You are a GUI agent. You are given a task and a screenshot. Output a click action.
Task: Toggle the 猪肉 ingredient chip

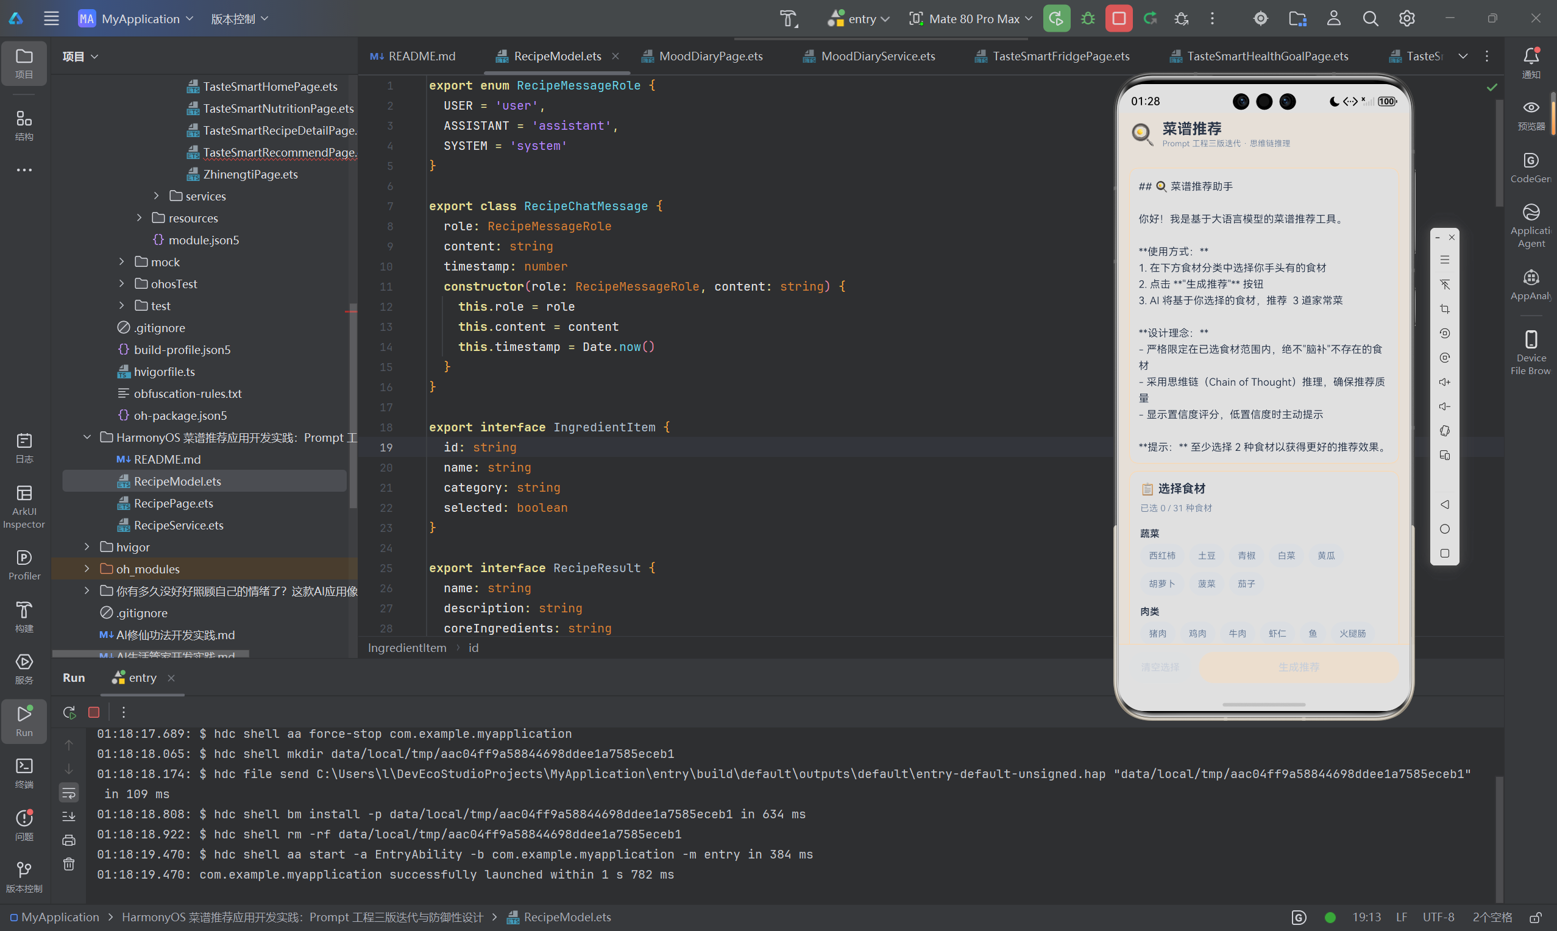coord(1157,633)
